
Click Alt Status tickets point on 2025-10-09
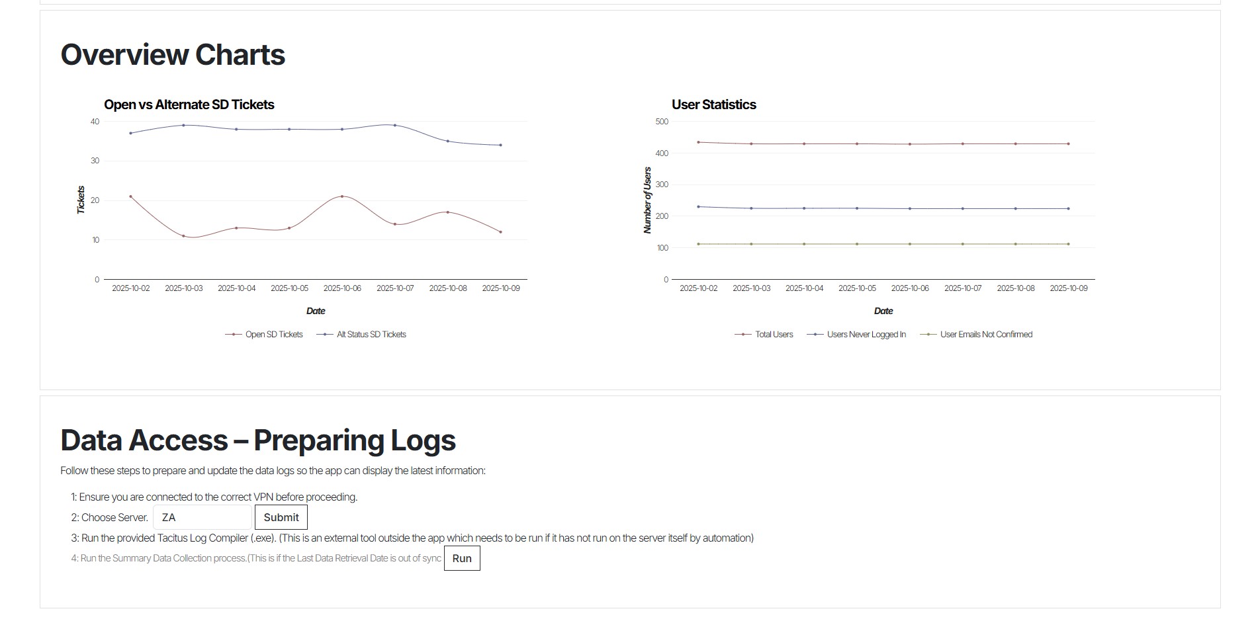(x=500, y=145)
